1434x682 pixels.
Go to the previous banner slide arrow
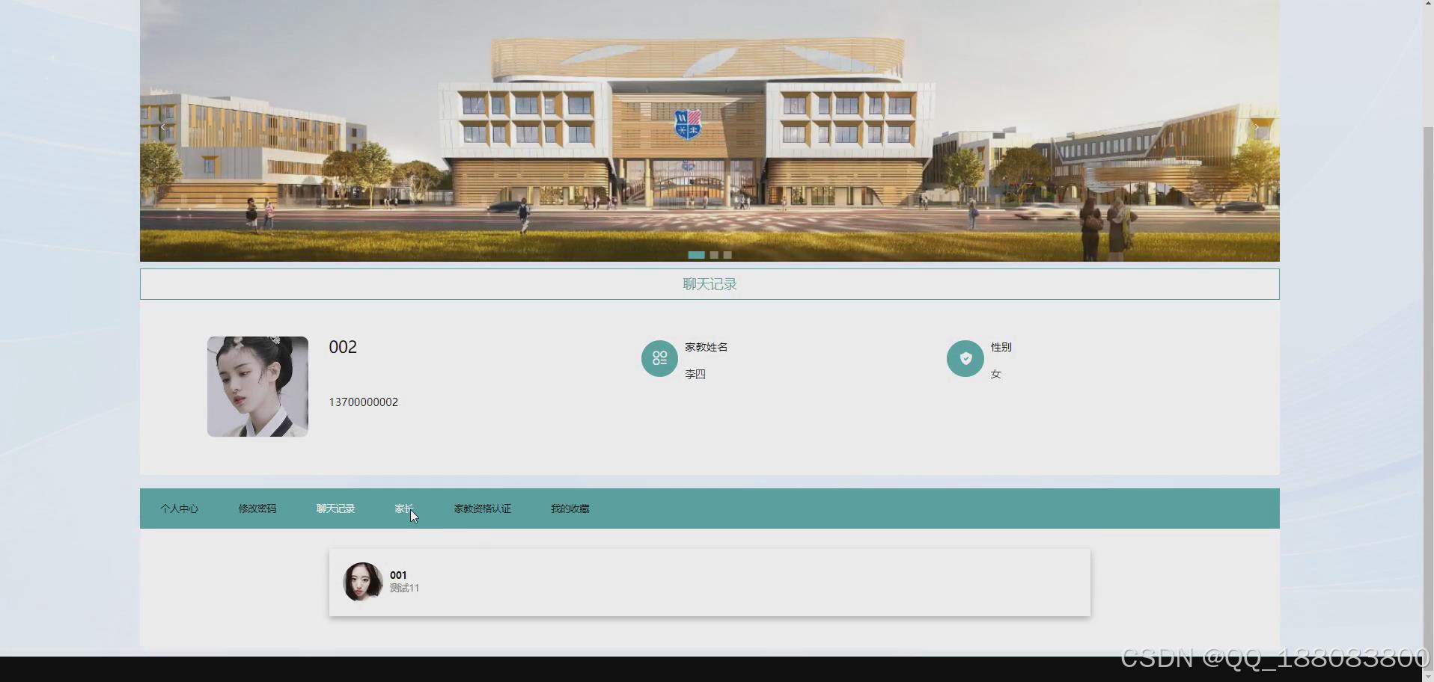pos(163,127)
